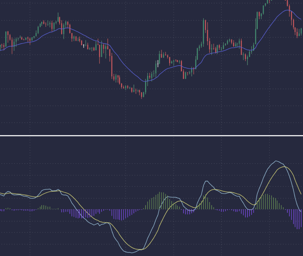Click the longest purple histogram bar at right edge
The height and width of the screenshot is (256, 303).
pyautogui.click(x=300, y=219)
